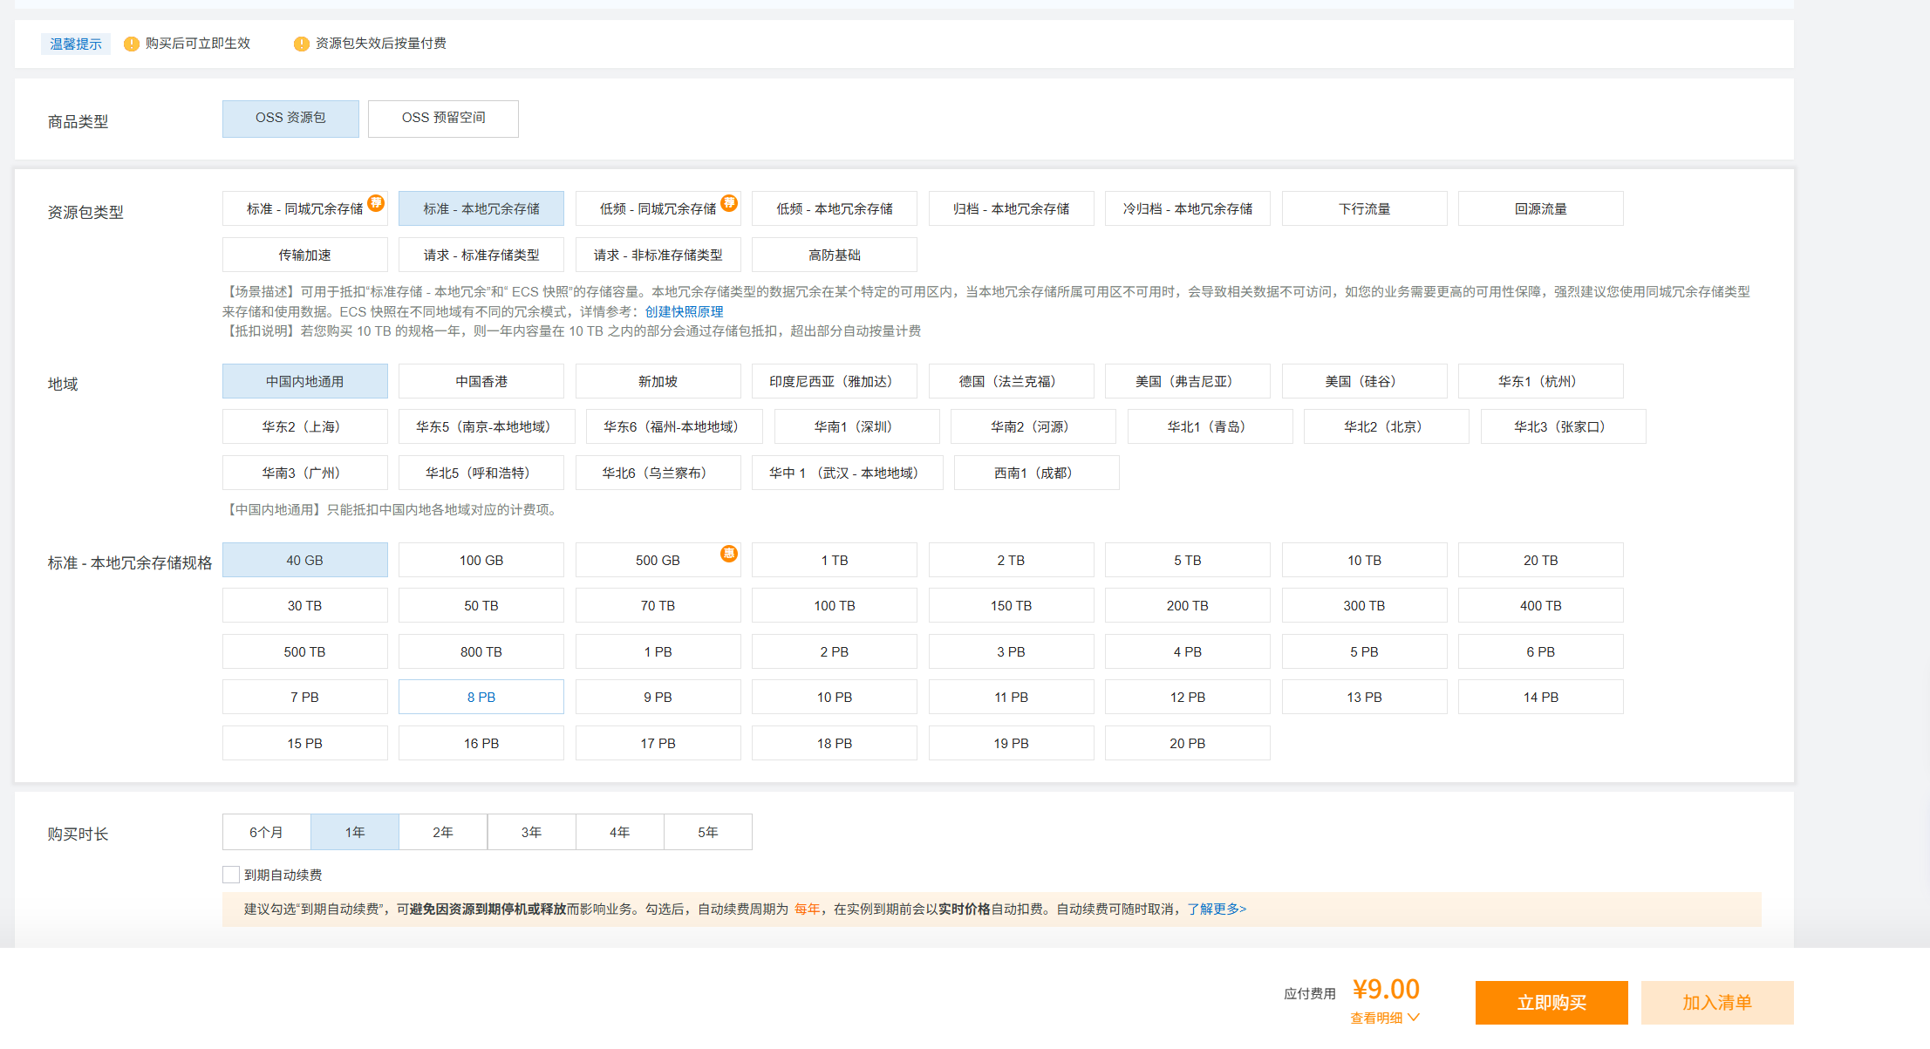Click the discount badge on 500 GB
Viewport: 1930px width, 1049px height.
(x=729, y=554)
